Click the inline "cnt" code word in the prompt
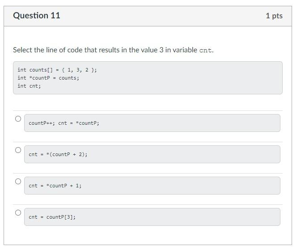301x250 pixels. [205, 51]
